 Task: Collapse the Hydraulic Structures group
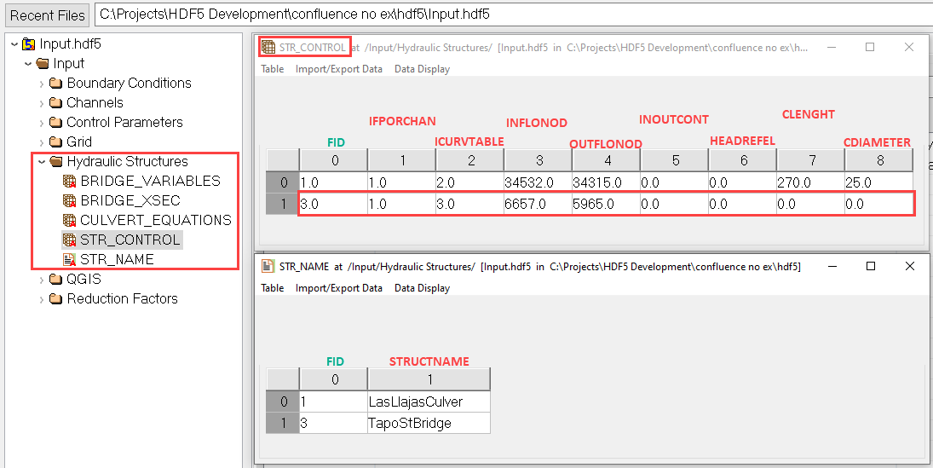(41, 161)
